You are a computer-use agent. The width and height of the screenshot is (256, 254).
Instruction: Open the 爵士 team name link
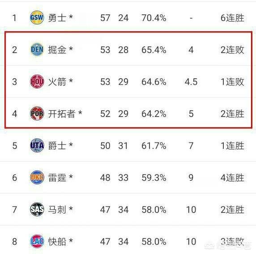click(57, 146)
